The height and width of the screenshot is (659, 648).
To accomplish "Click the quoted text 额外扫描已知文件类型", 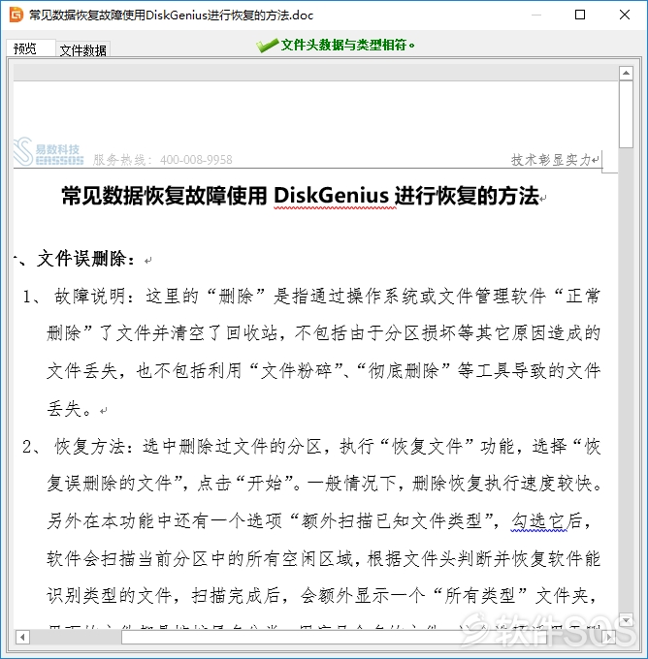I will tap(391, 521).
